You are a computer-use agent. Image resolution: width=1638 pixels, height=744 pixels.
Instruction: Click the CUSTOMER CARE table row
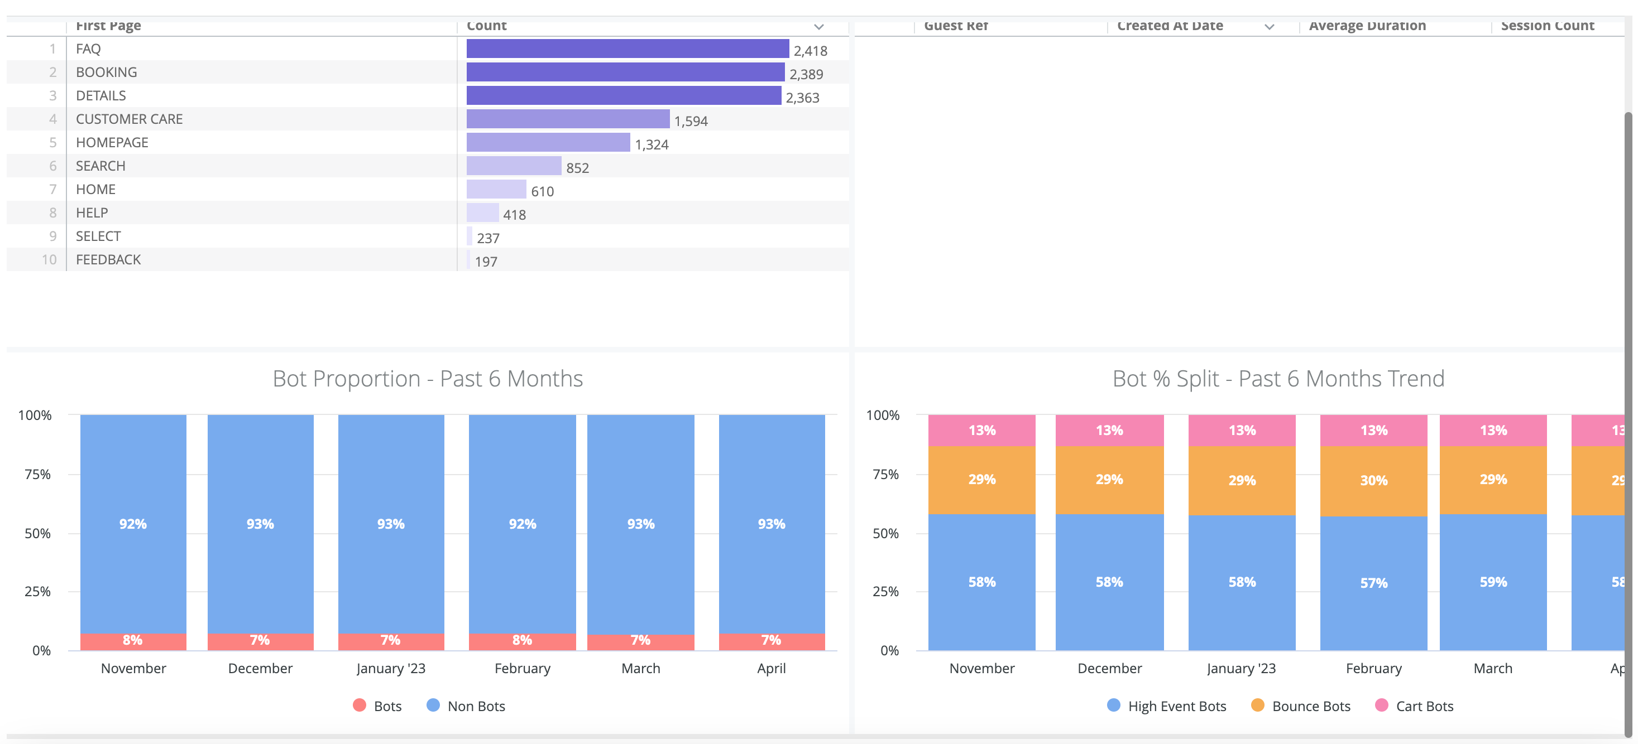(x=129, y=119)
